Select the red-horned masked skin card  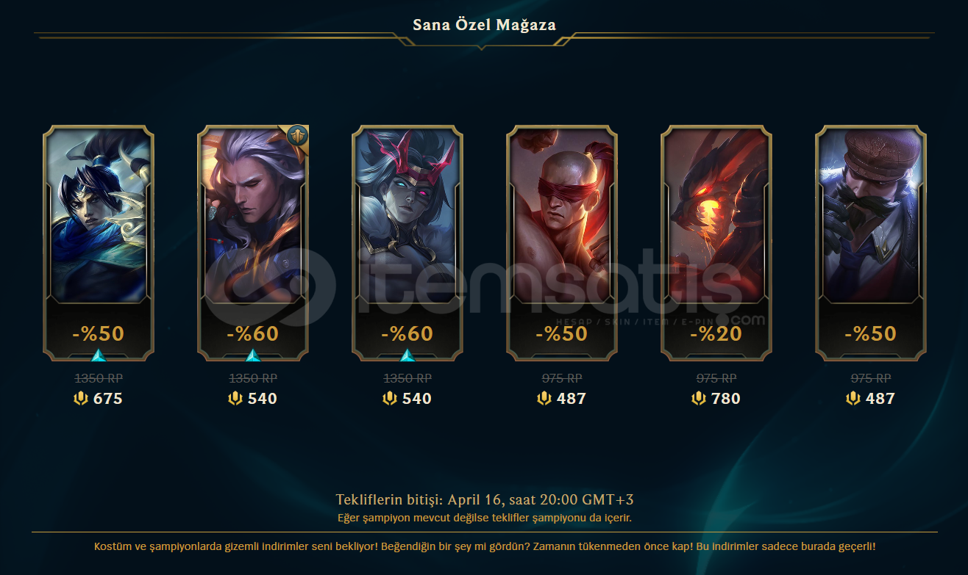408,243
